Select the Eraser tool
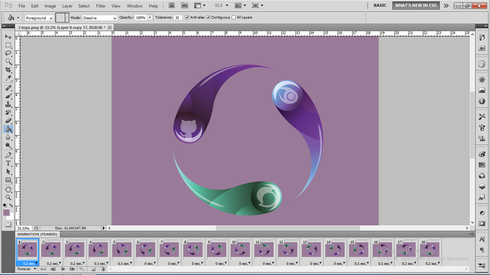490x275 pixels. point(8,121)
